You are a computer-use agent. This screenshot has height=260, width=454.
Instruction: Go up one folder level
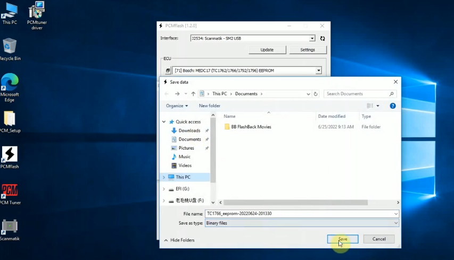click(193, 94)
